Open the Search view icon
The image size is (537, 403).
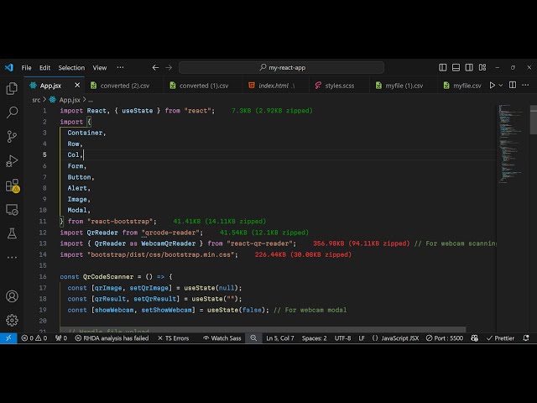pos(12,112)
